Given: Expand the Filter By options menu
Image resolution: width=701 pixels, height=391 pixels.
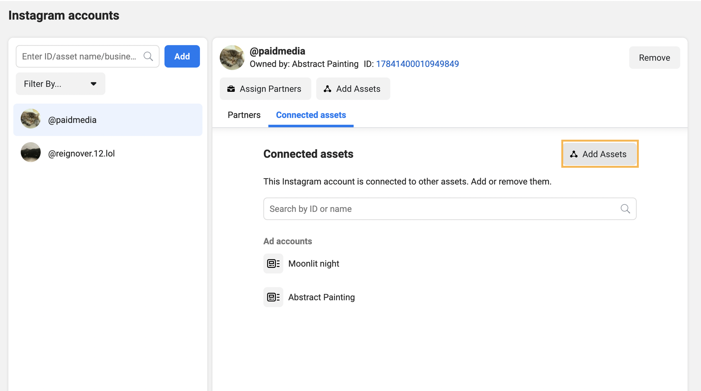Looking at the screenshot, I should click(x=60, y=84).
